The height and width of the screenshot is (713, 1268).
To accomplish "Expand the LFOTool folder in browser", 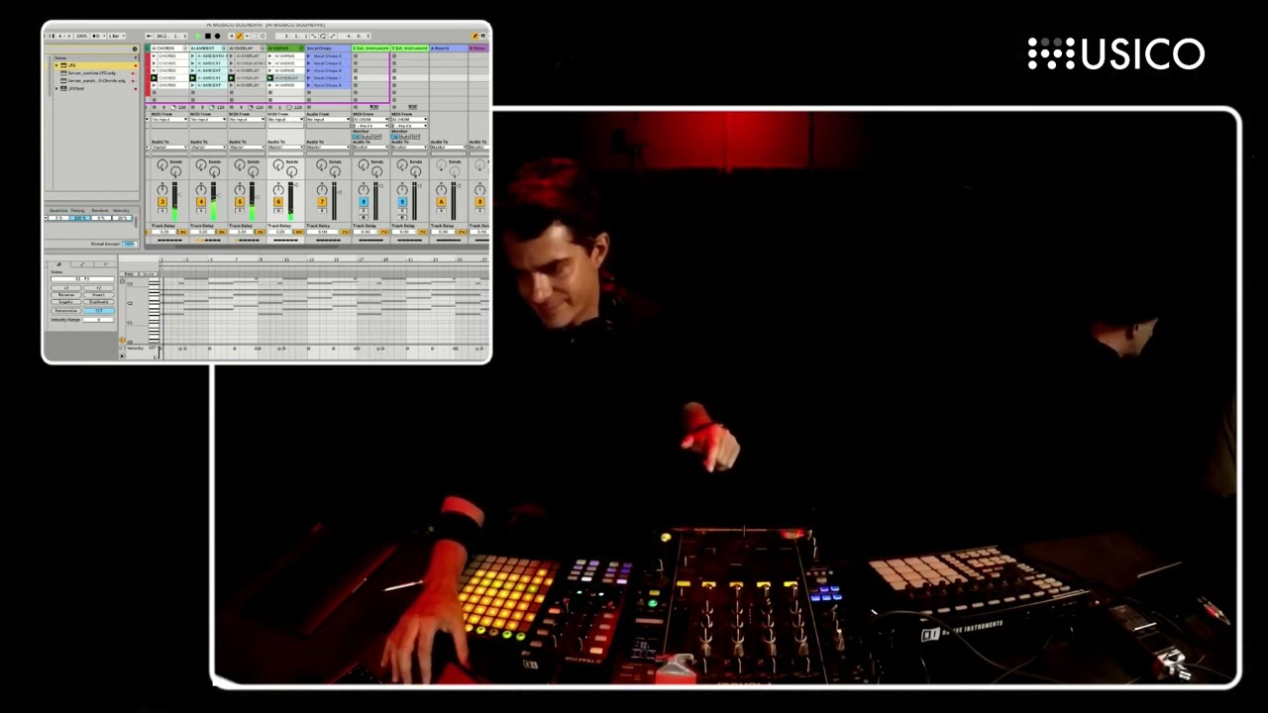I will pyautogui.click(x=56, y=88).
